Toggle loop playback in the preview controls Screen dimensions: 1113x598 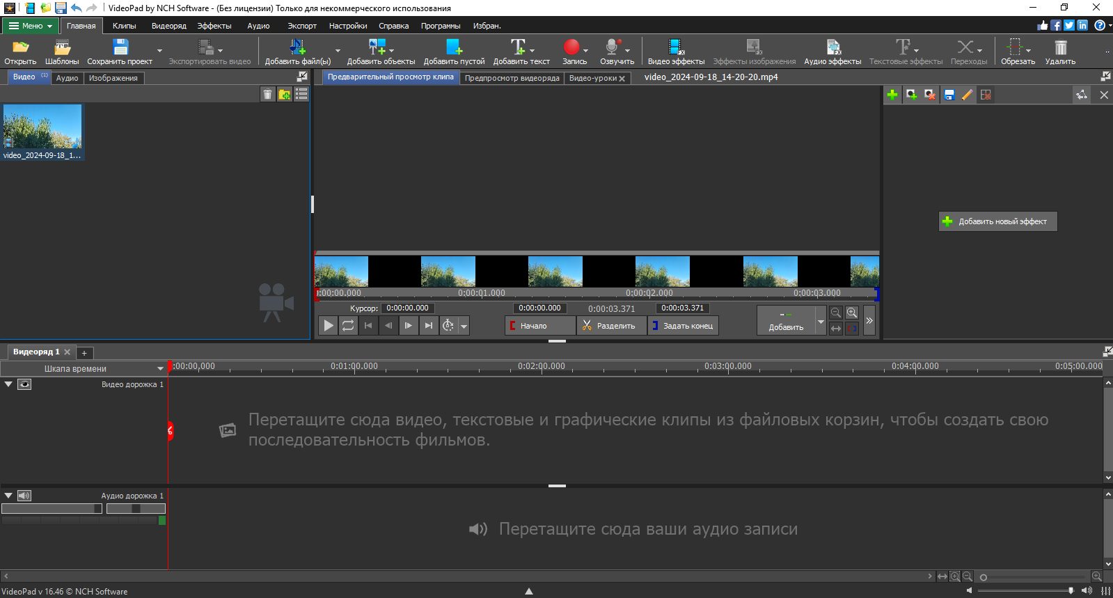pyautogui.click(x=348, y=325)
